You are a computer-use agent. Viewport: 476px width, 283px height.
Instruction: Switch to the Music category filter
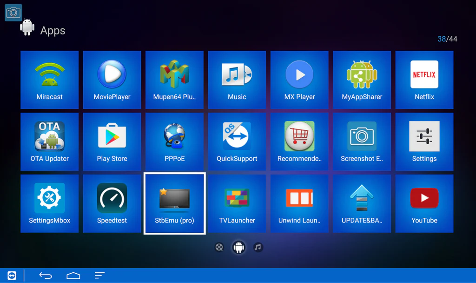tap(258, 247)
